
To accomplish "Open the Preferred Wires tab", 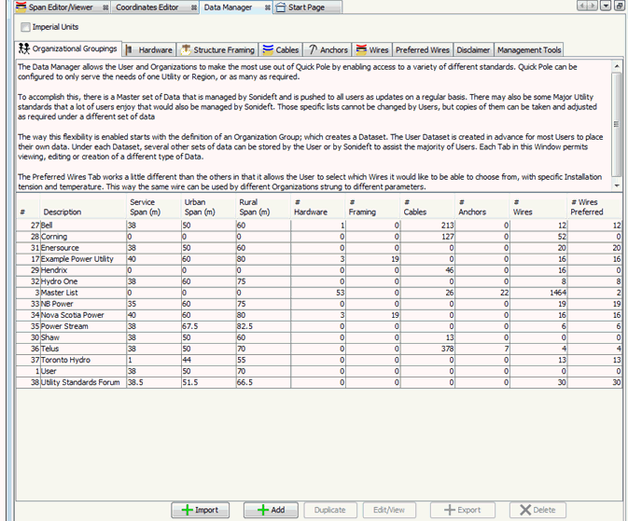I will 423,50.
